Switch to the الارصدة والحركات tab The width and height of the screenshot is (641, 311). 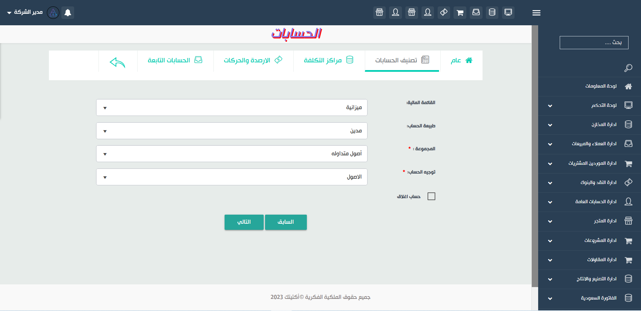point(253,60)
